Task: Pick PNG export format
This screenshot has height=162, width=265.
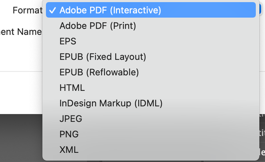Action: [151, 134]
